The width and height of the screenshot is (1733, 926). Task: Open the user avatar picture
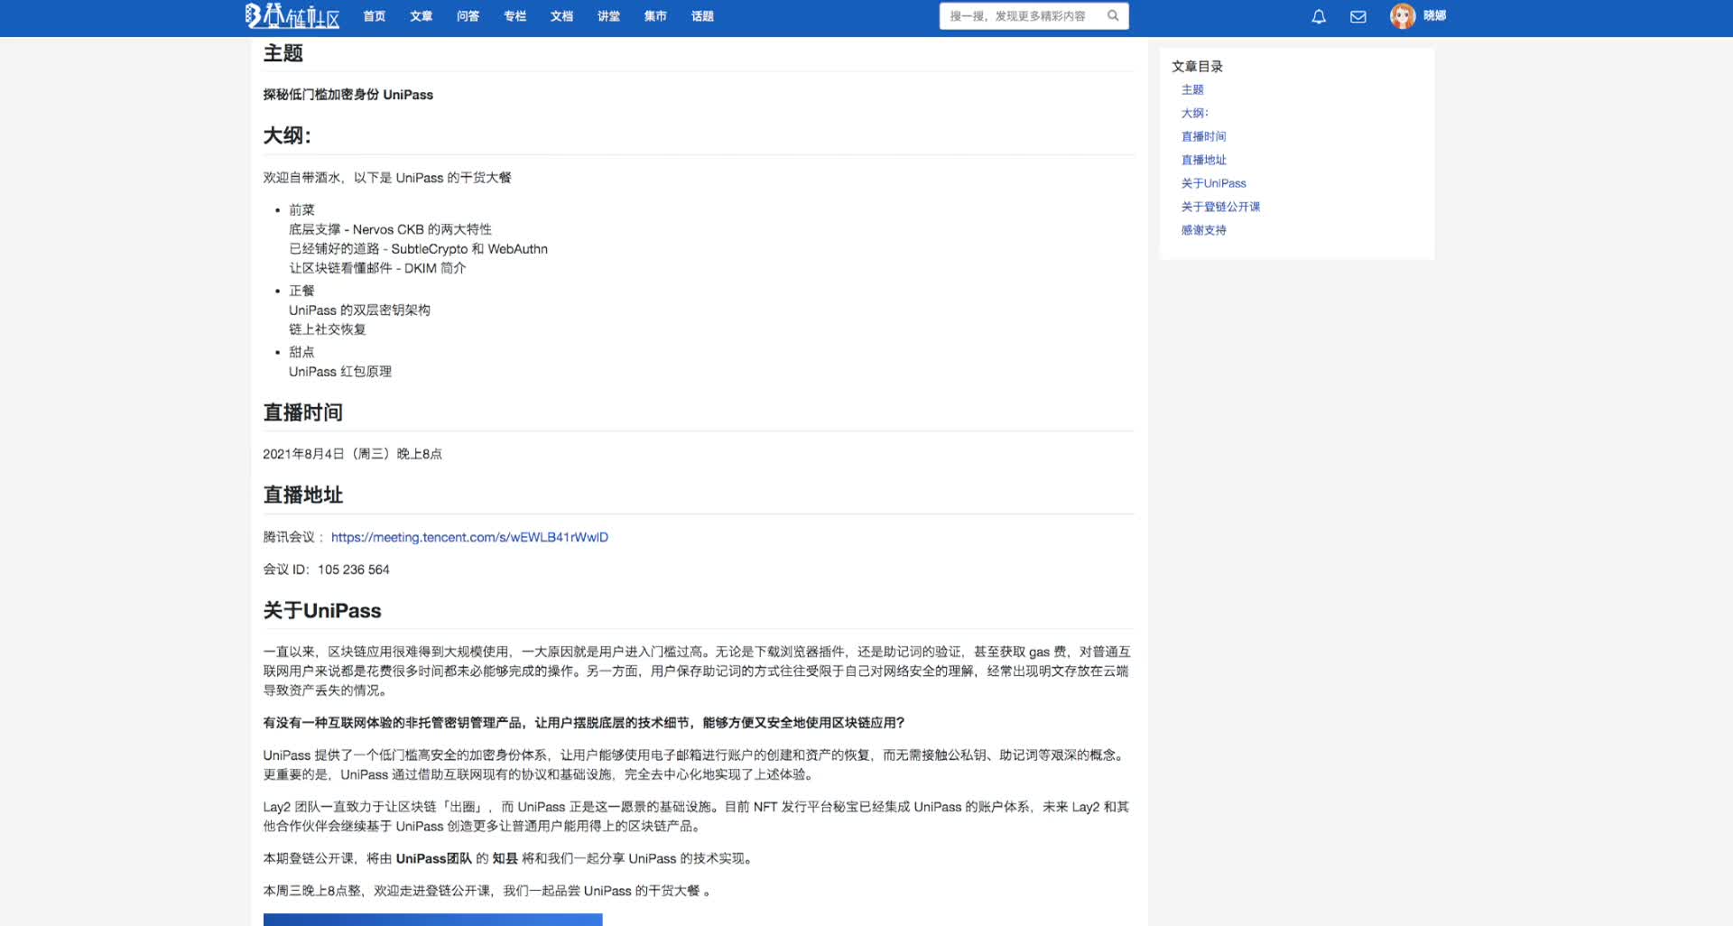(1403, 16)
